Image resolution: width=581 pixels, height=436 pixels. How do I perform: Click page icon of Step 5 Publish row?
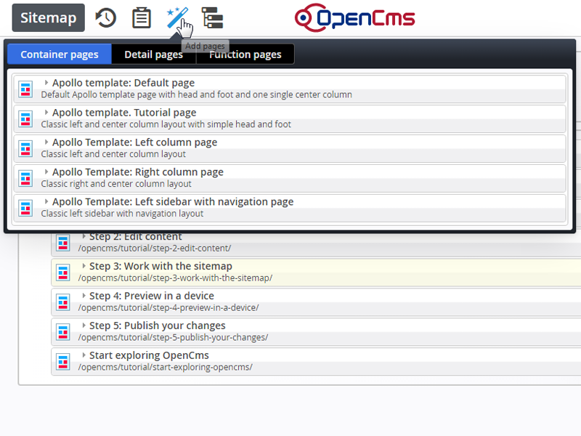(63, 332)
